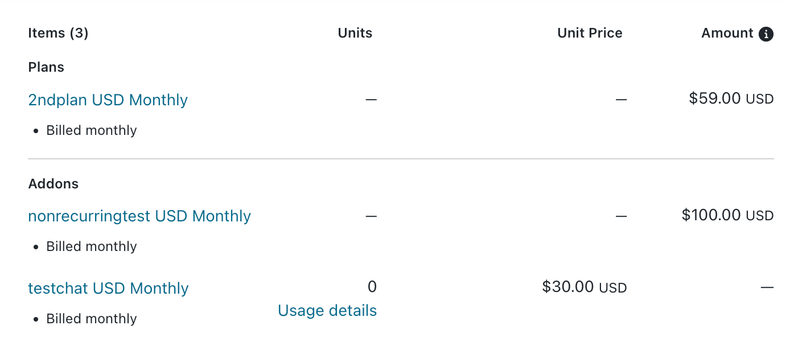Click the dash in testchat's Amount column
This screenshot has height=354, width=790.
(767, 288)
